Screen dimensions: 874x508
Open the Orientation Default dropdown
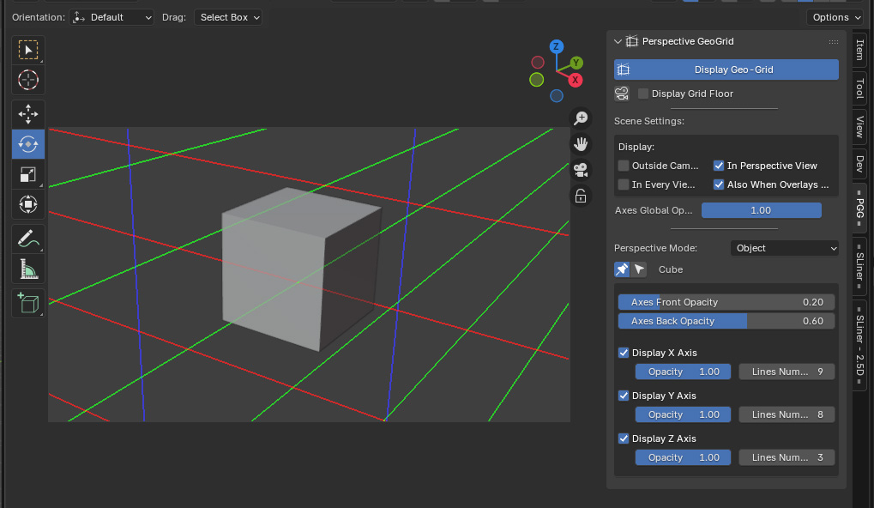tap(112, 17)
